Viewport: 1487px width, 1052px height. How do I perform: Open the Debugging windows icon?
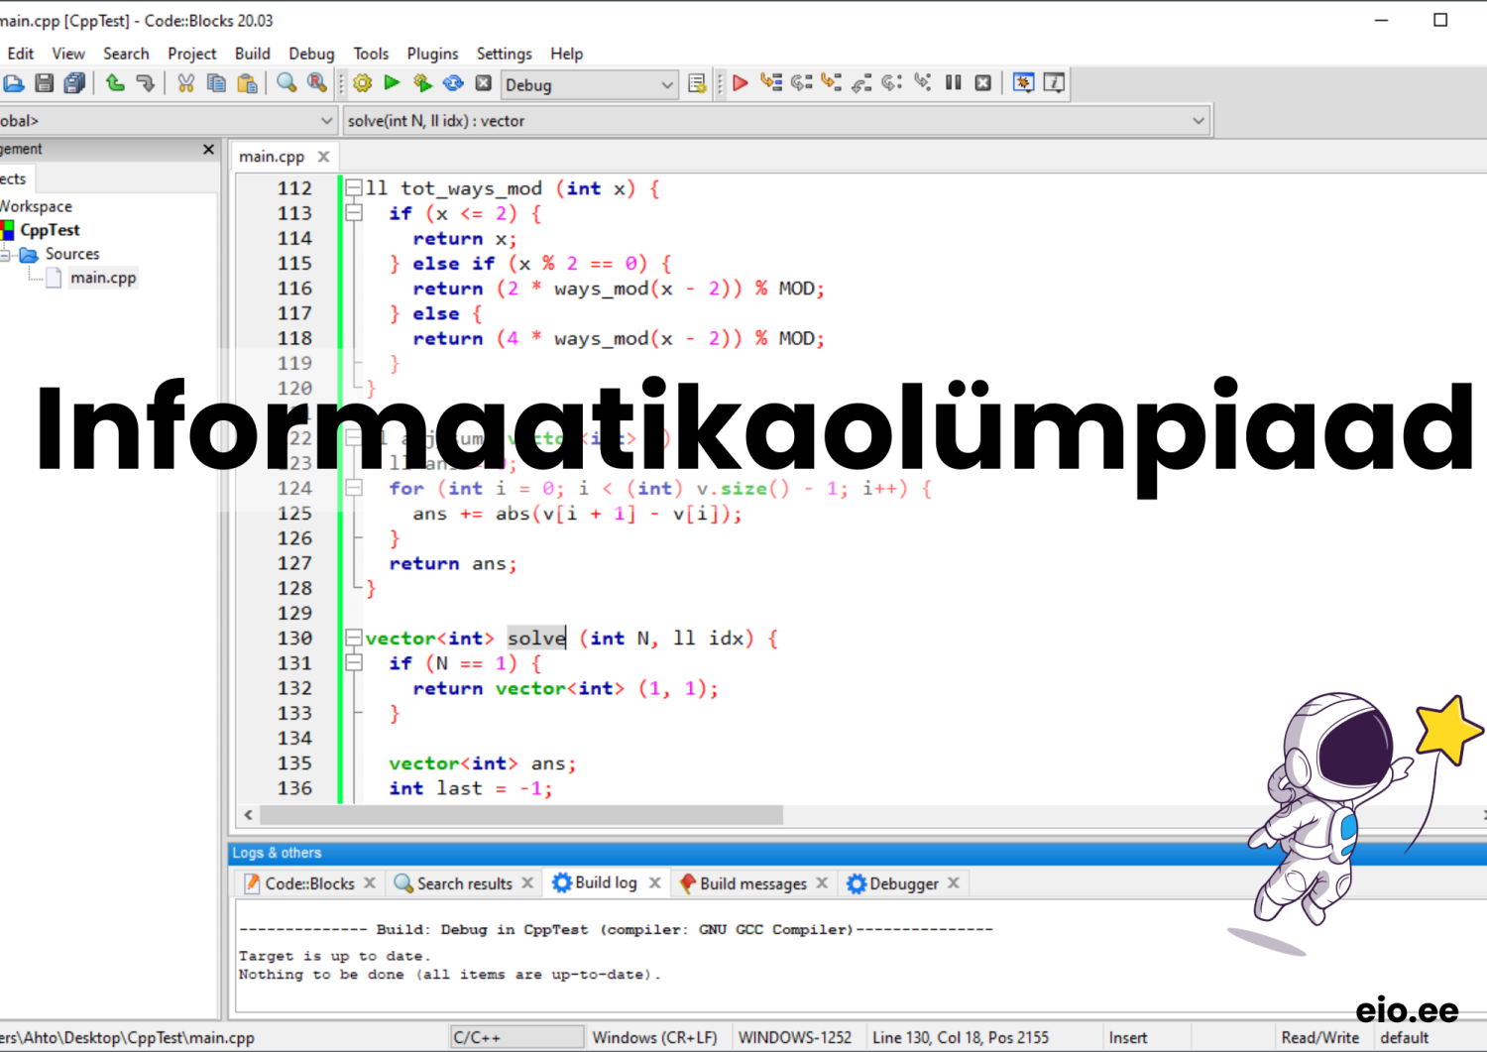[1024, 83]
